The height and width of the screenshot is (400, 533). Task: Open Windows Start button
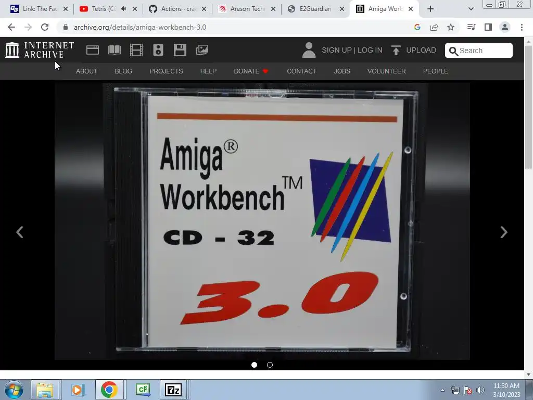(x=14, y=390)
